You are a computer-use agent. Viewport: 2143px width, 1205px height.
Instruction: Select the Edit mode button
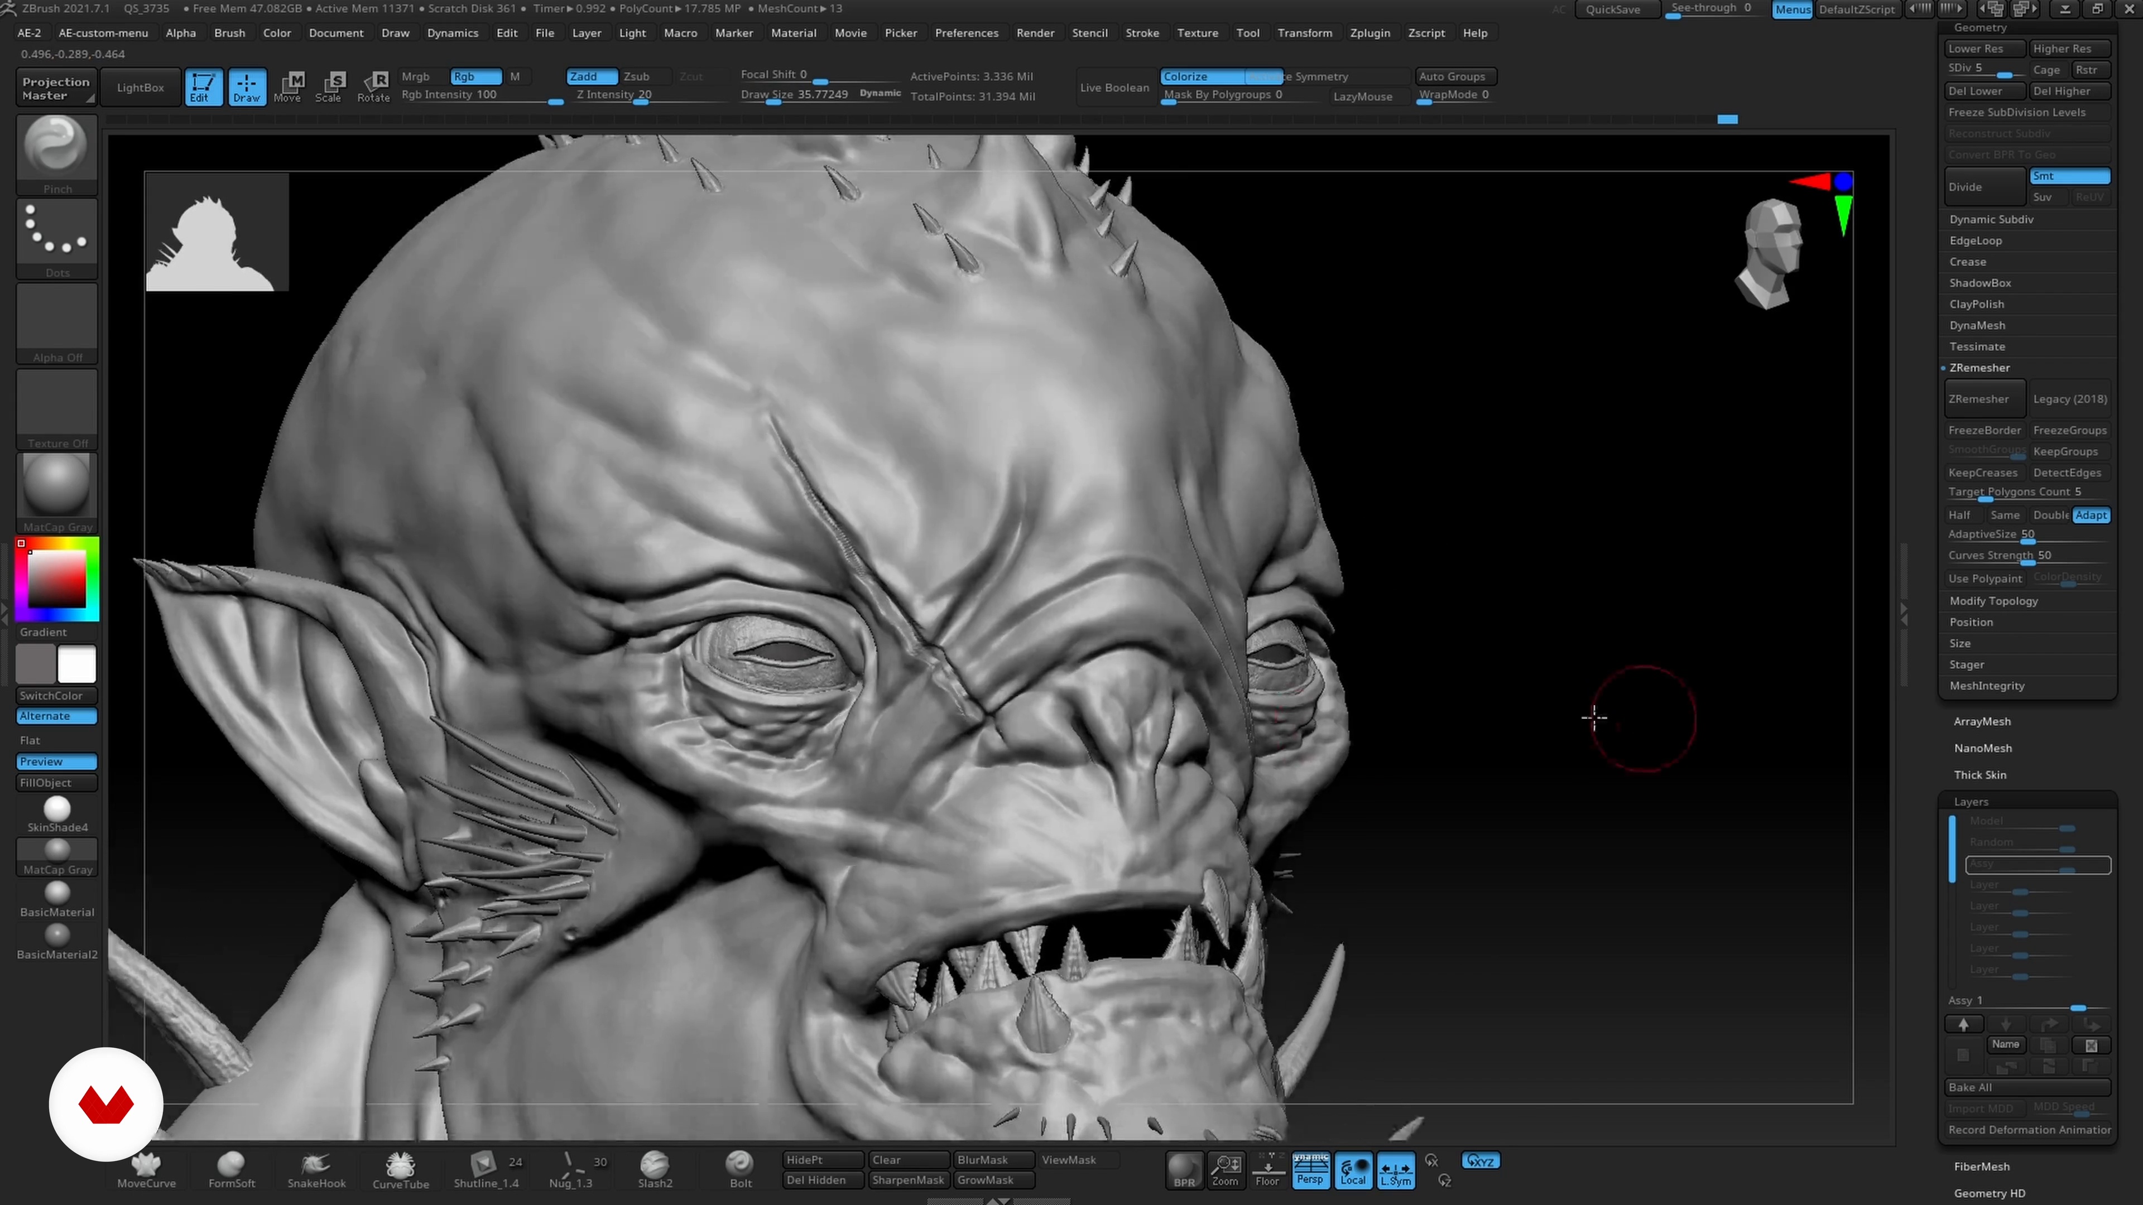[203, 86]
